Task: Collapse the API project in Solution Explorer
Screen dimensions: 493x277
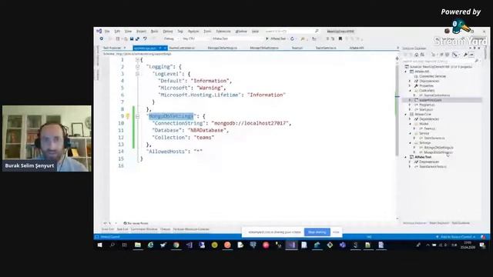Action: (x=406, y=72)
